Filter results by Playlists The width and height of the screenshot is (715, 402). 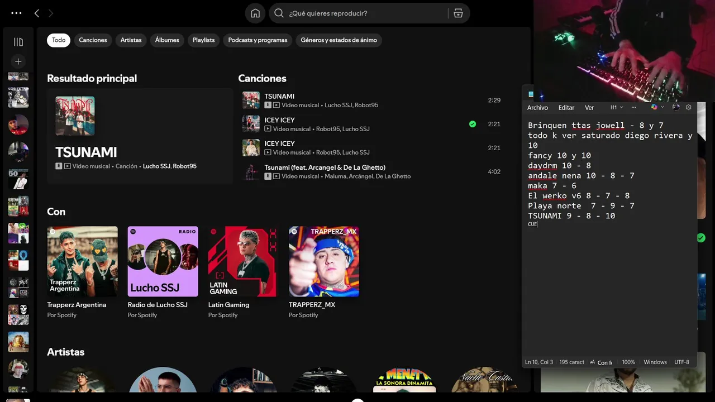click(x=203, y=40)
